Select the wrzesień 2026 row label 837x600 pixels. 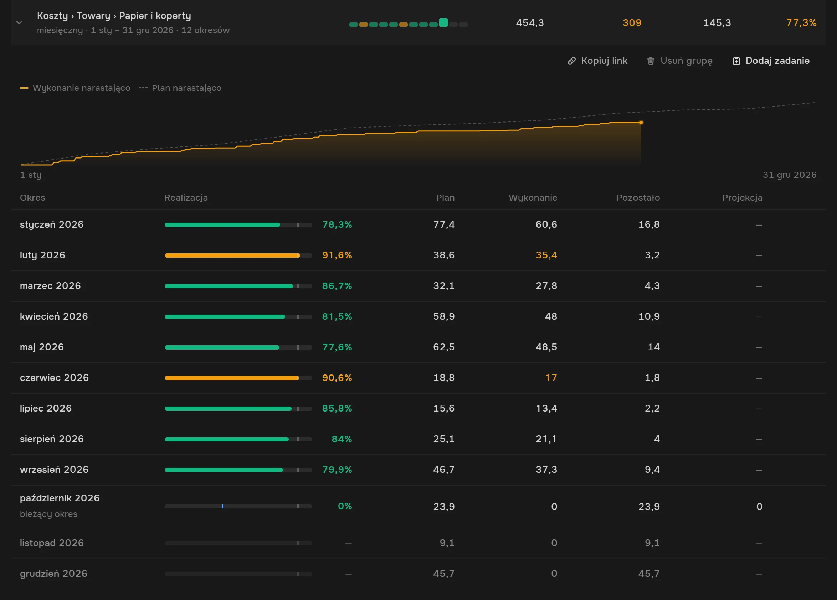click(54, 469)
